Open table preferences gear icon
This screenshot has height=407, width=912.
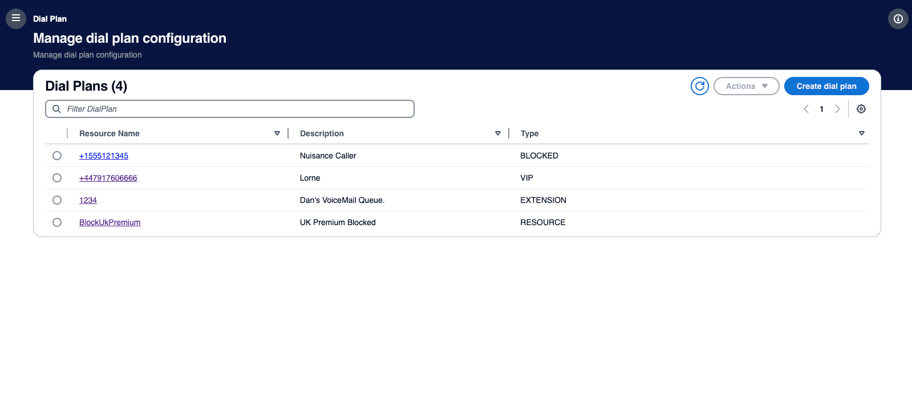click(861, 109)
